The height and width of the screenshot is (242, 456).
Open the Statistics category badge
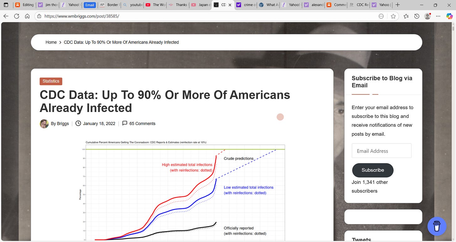[51, 81]
